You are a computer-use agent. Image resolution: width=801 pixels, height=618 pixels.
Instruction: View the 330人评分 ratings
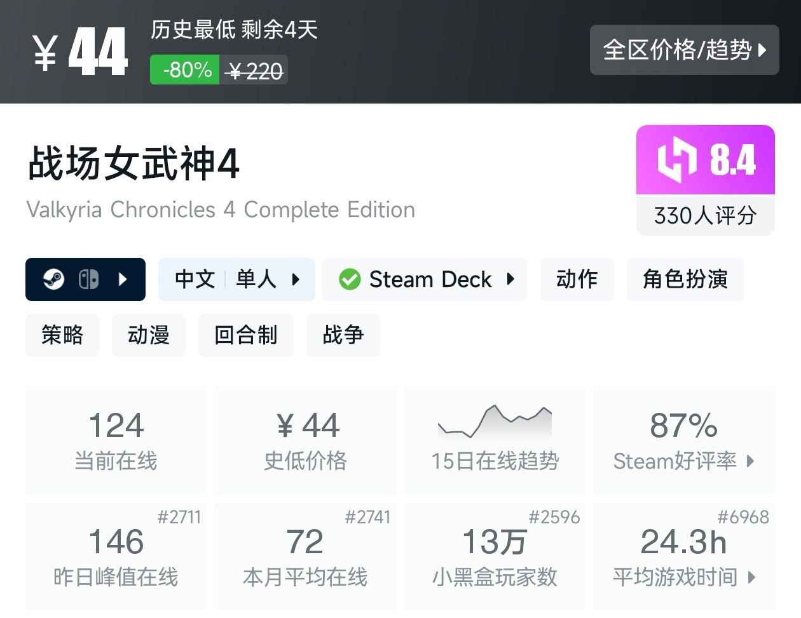(705, 216)
